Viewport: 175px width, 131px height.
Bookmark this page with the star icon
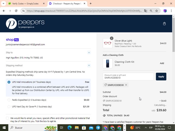[x=157, y=11]
